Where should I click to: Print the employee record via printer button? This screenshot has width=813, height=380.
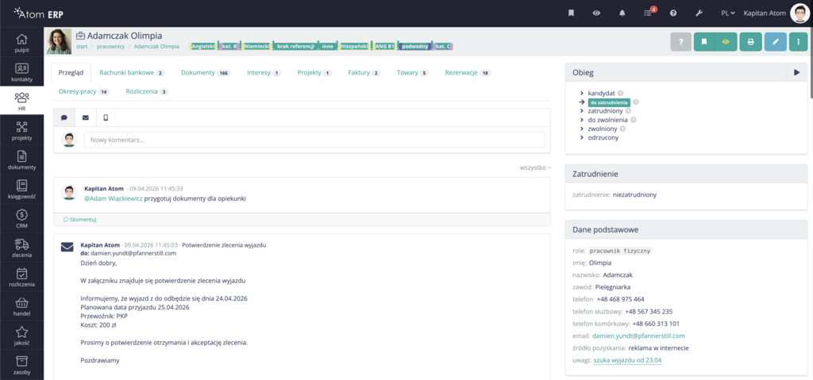pos(750,42)
